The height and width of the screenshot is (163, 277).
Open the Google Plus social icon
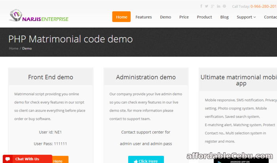212,6
